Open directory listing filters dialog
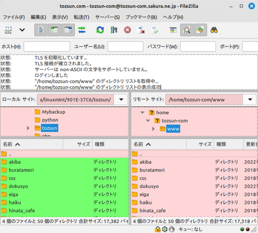 click(173, 30)
